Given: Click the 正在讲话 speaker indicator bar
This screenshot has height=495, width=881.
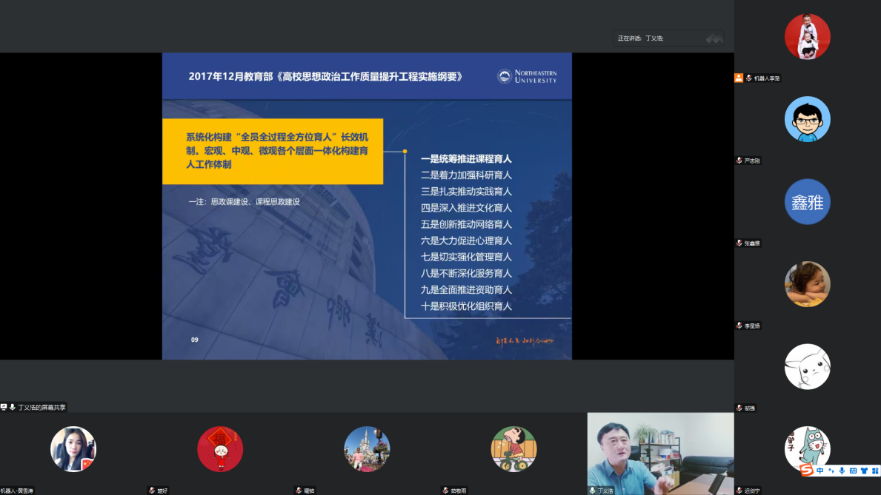Looking at the screenshot, I should pyautogui.click(x=668, y=38).
